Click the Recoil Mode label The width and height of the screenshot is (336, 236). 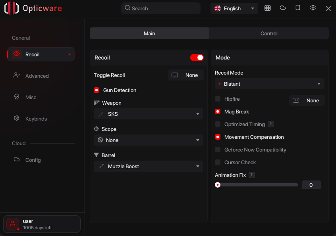[x=229, y=73]
